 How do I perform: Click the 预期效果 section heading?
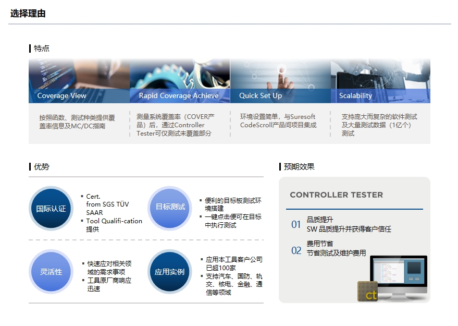pos(299,167)
